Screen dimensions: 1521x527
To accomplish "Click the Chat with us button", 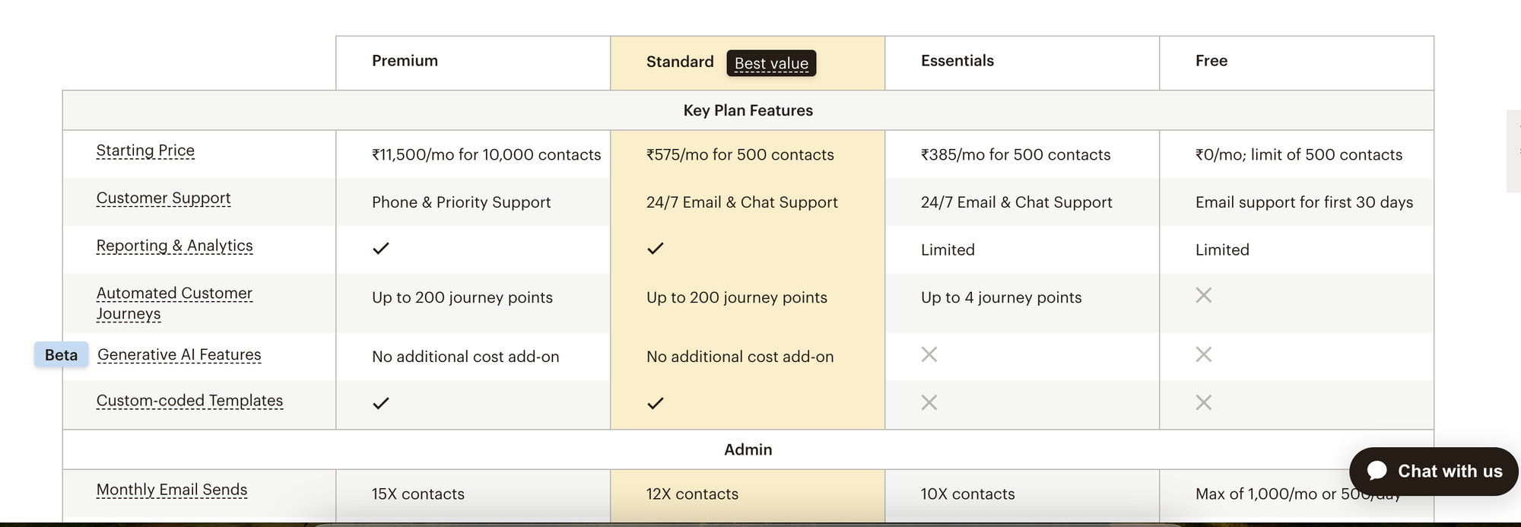I will (1433, 471).
